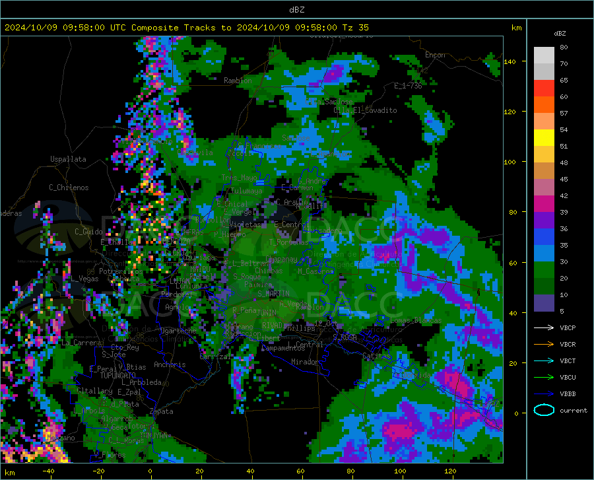Click the C_Guido place label
Image resolution: width=594 pixels, height=480 pixels.
(x=88, y=232)
